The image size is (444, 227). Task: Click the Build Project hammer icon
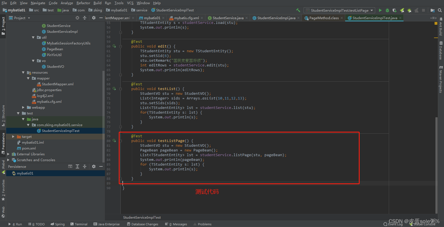point(298,10)
